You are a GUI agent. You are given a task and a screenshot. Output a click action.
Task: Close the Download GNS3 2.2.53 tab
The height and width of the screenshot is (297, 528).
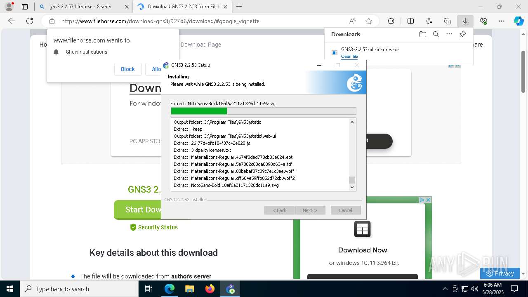[226, 7]
